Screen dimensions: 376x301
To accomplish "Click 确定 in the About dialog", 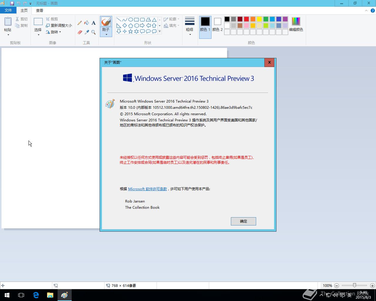I will [244, 221].
